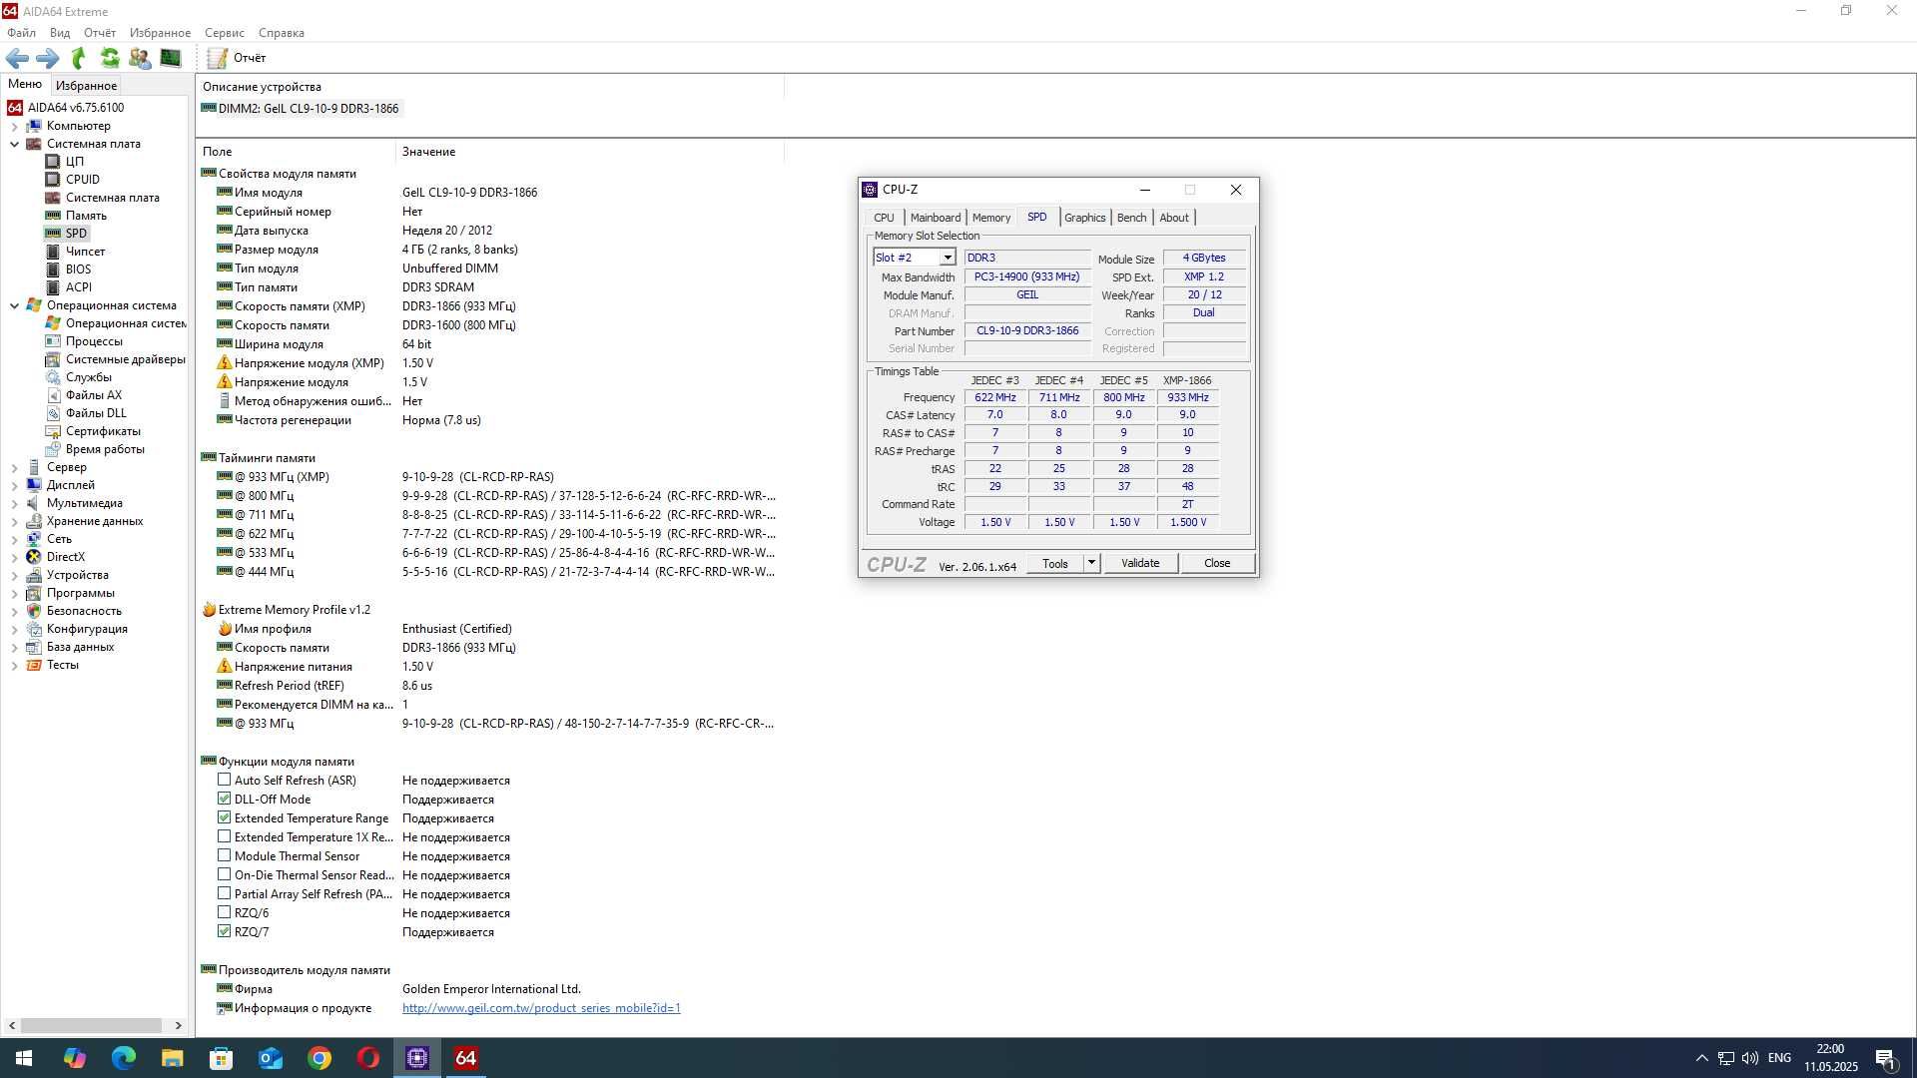Switch to CPU-Z from the taskbar
The height and width of the screenshot is (1078, 1917).
417,1058
